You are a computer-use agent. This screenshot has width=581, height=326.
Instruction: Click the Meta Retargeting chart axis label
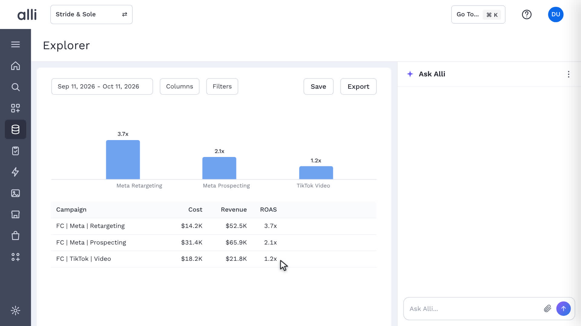coord(139,186)
